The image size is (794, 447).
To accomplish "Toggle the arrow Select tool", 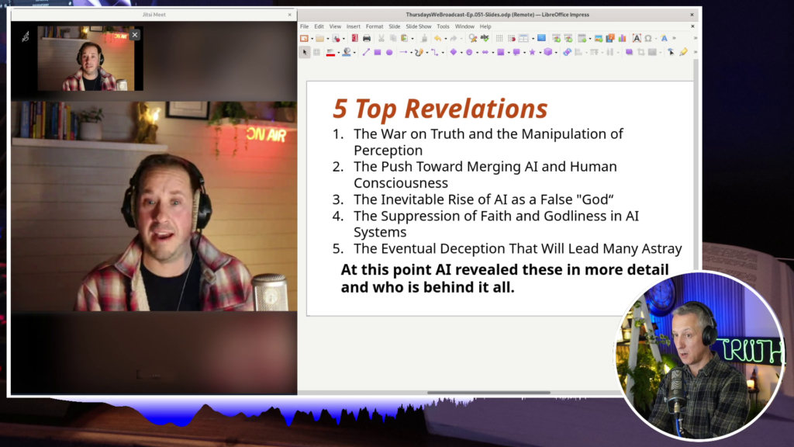I will (x=305, y=52).
